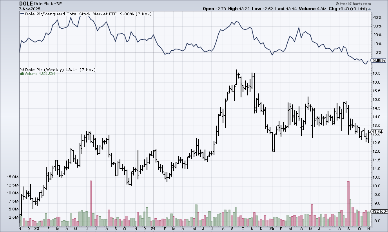Click the 15.0M volume axis label
This screenshot has height=232, width=388.
pos(13,177)
